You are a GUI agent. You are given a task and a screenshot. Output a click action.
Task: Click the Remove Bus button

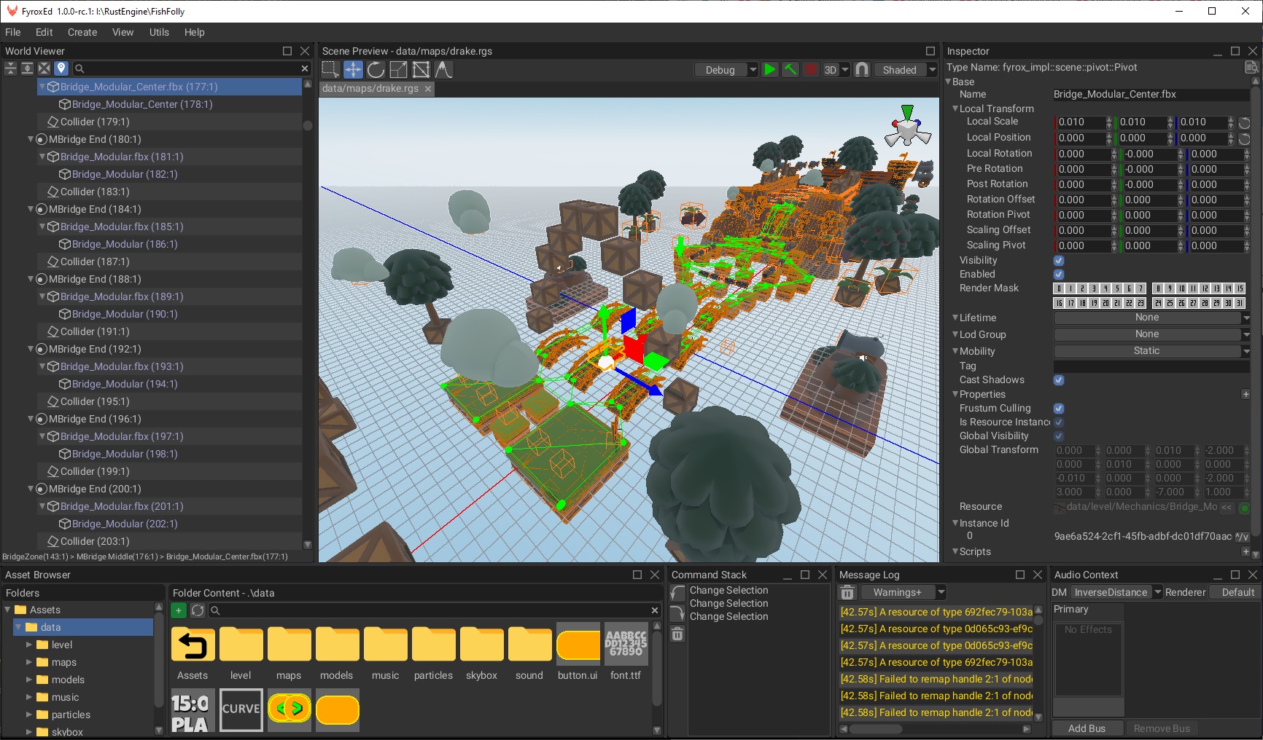(x=1162, y=728)
